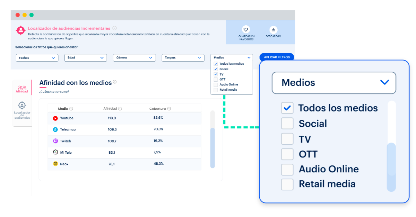The height and width of the screenshot is (217, 416).
Task: Open the Género dropdown filter
Action: (134, 58)
